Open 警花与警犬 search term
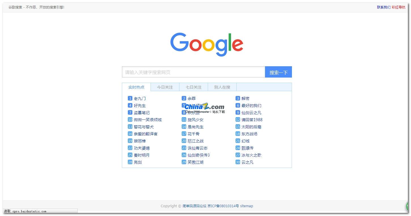The height and width of the screenshot is (216, 411). (144, 127)
